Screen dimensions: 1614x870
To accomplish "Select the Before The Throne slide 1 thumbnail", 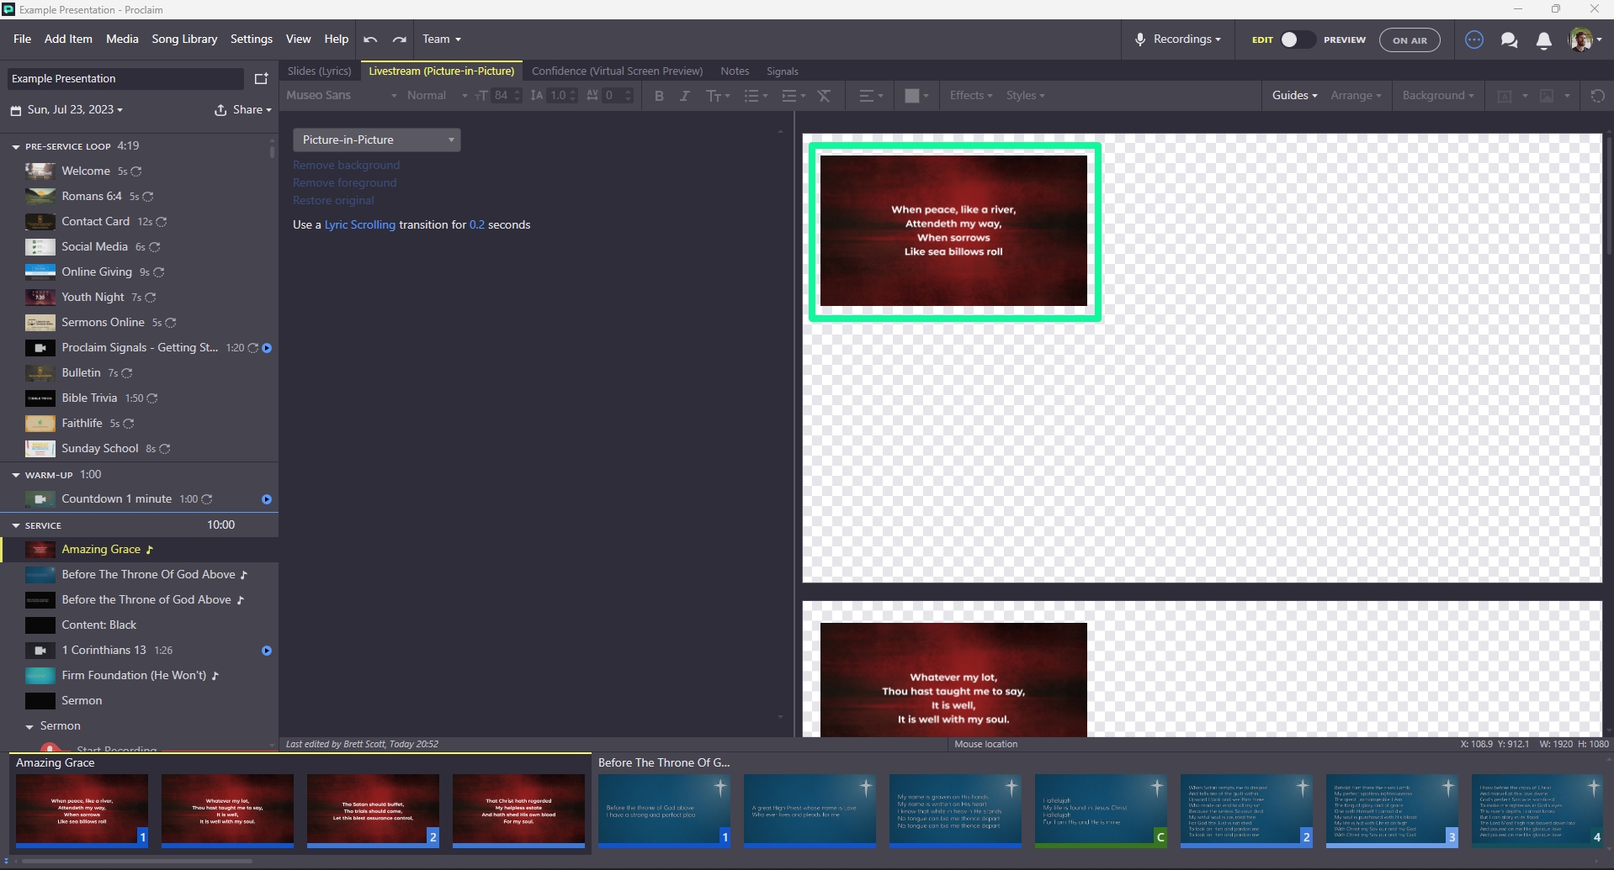I will point(664,809).
